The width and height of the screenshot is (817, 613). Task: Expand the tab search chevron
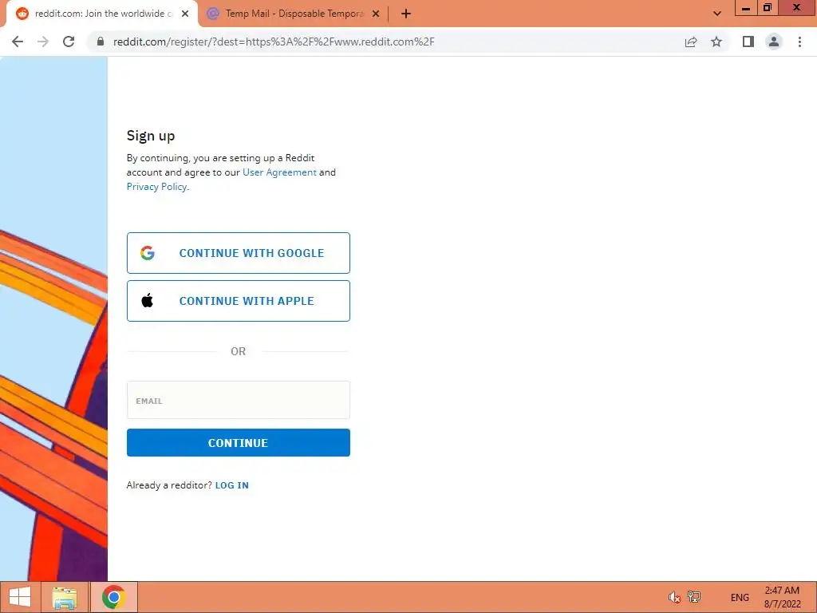point(717,14)
